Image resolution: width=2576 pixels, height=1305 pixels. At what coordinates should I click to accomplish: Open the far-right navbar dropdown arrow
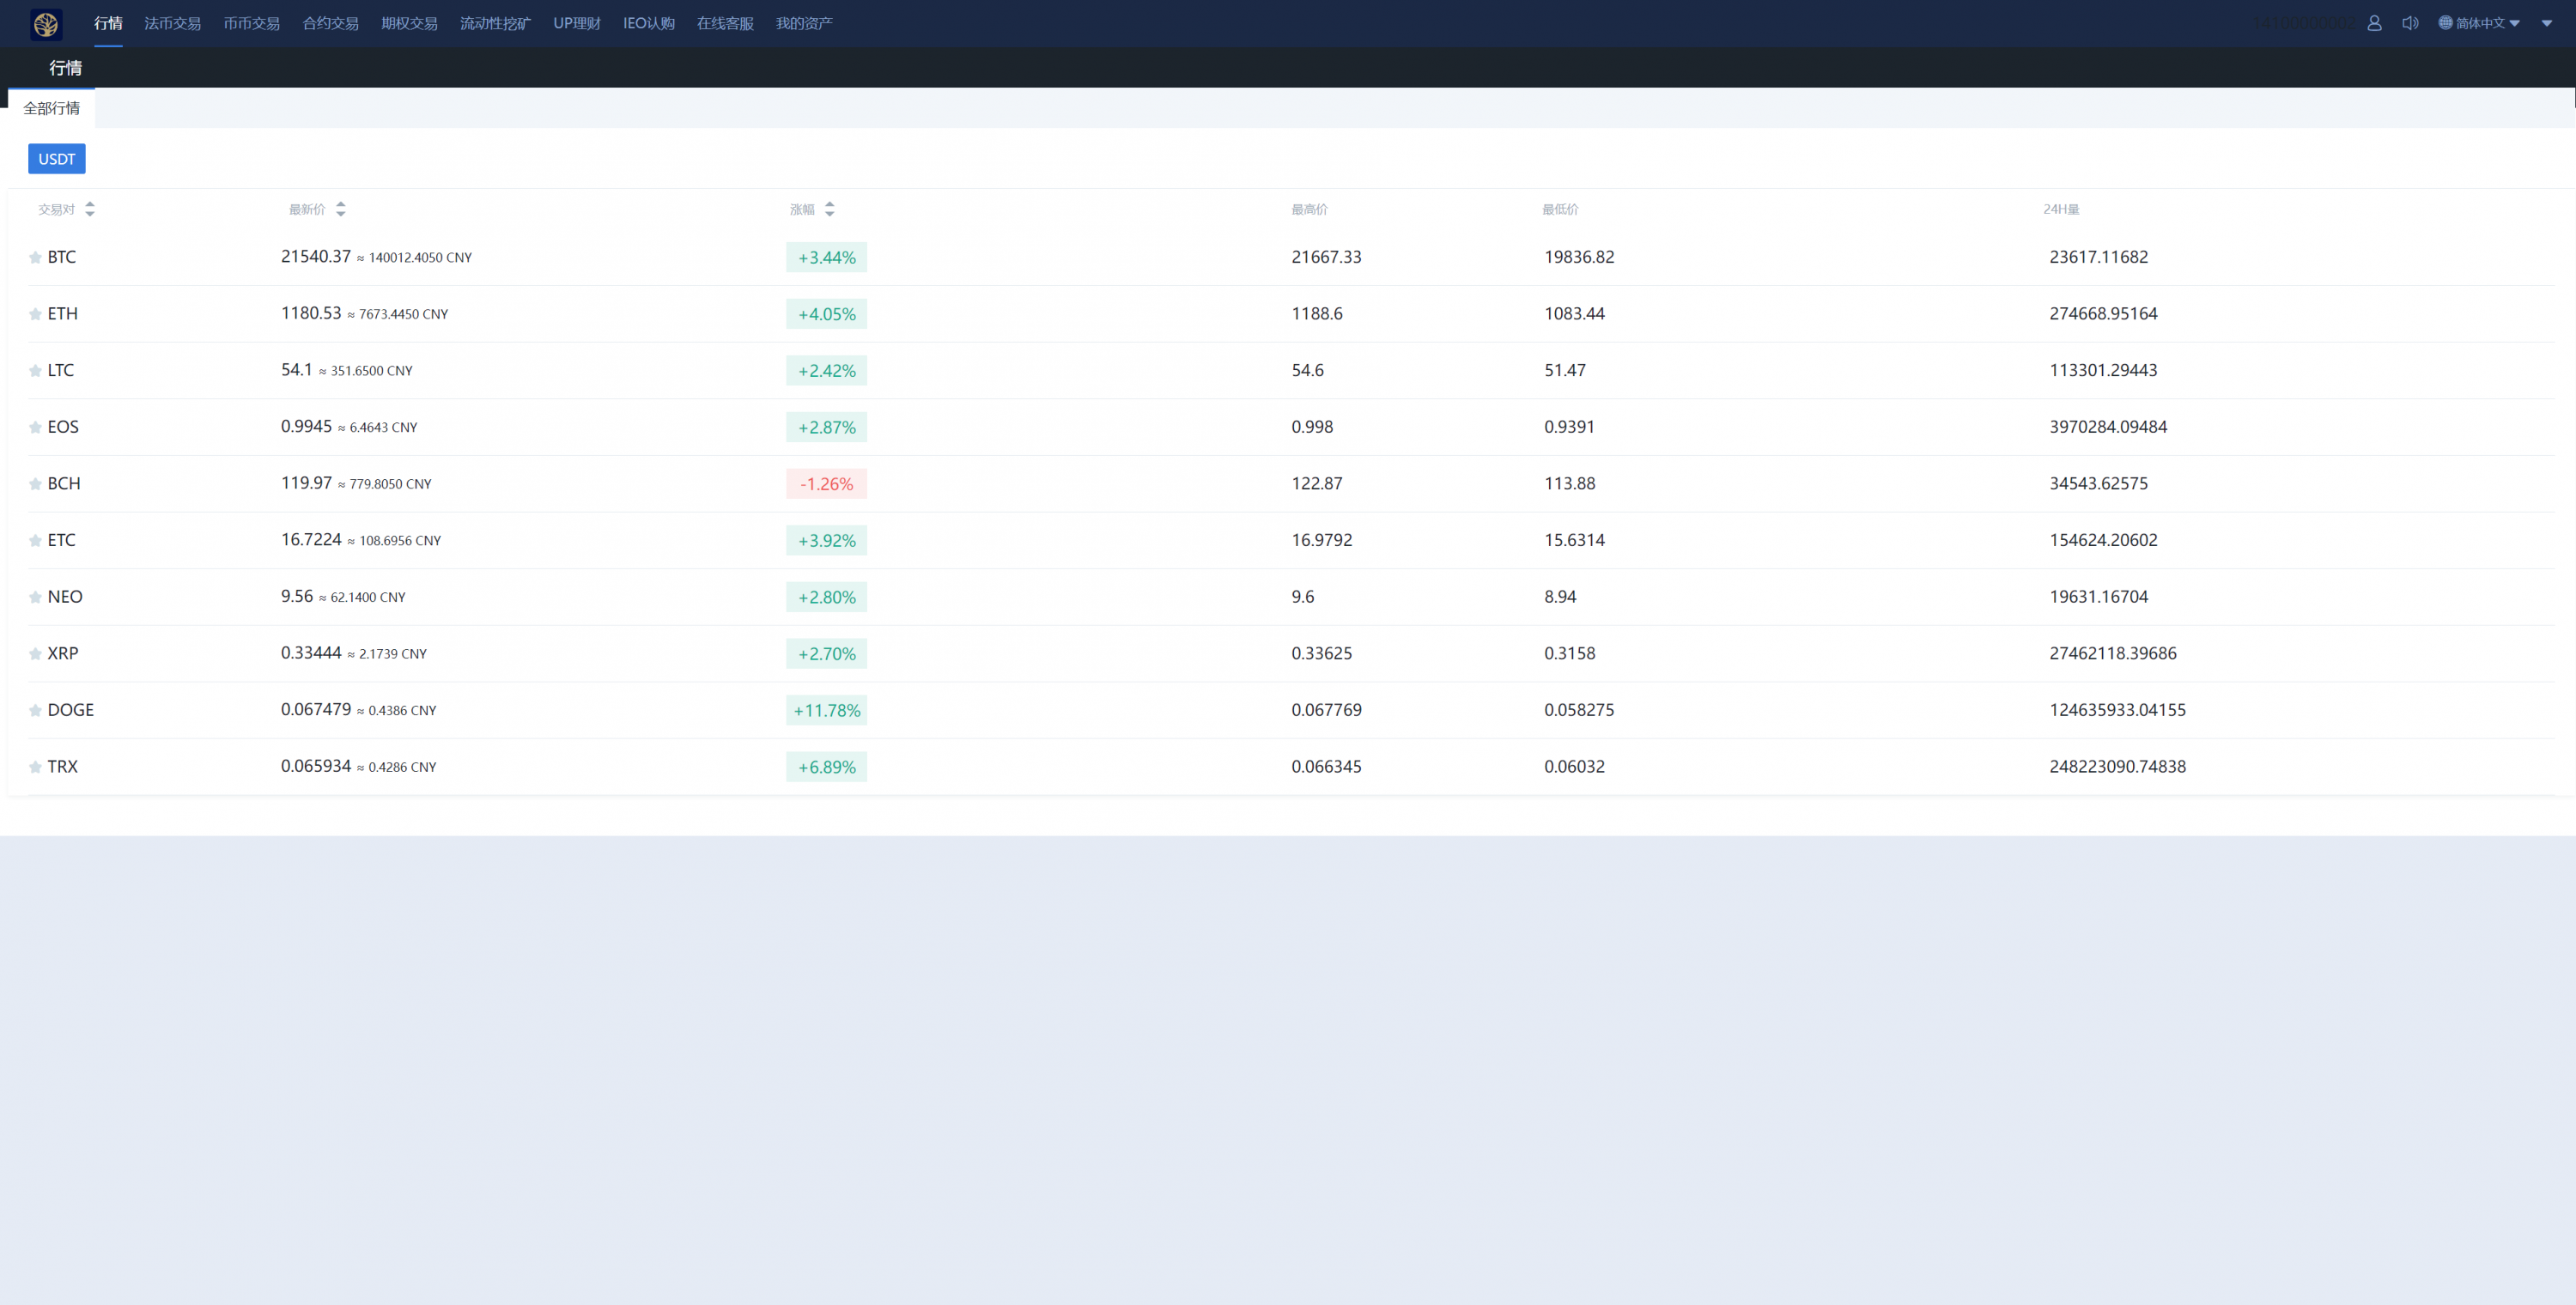point(2546,23)
